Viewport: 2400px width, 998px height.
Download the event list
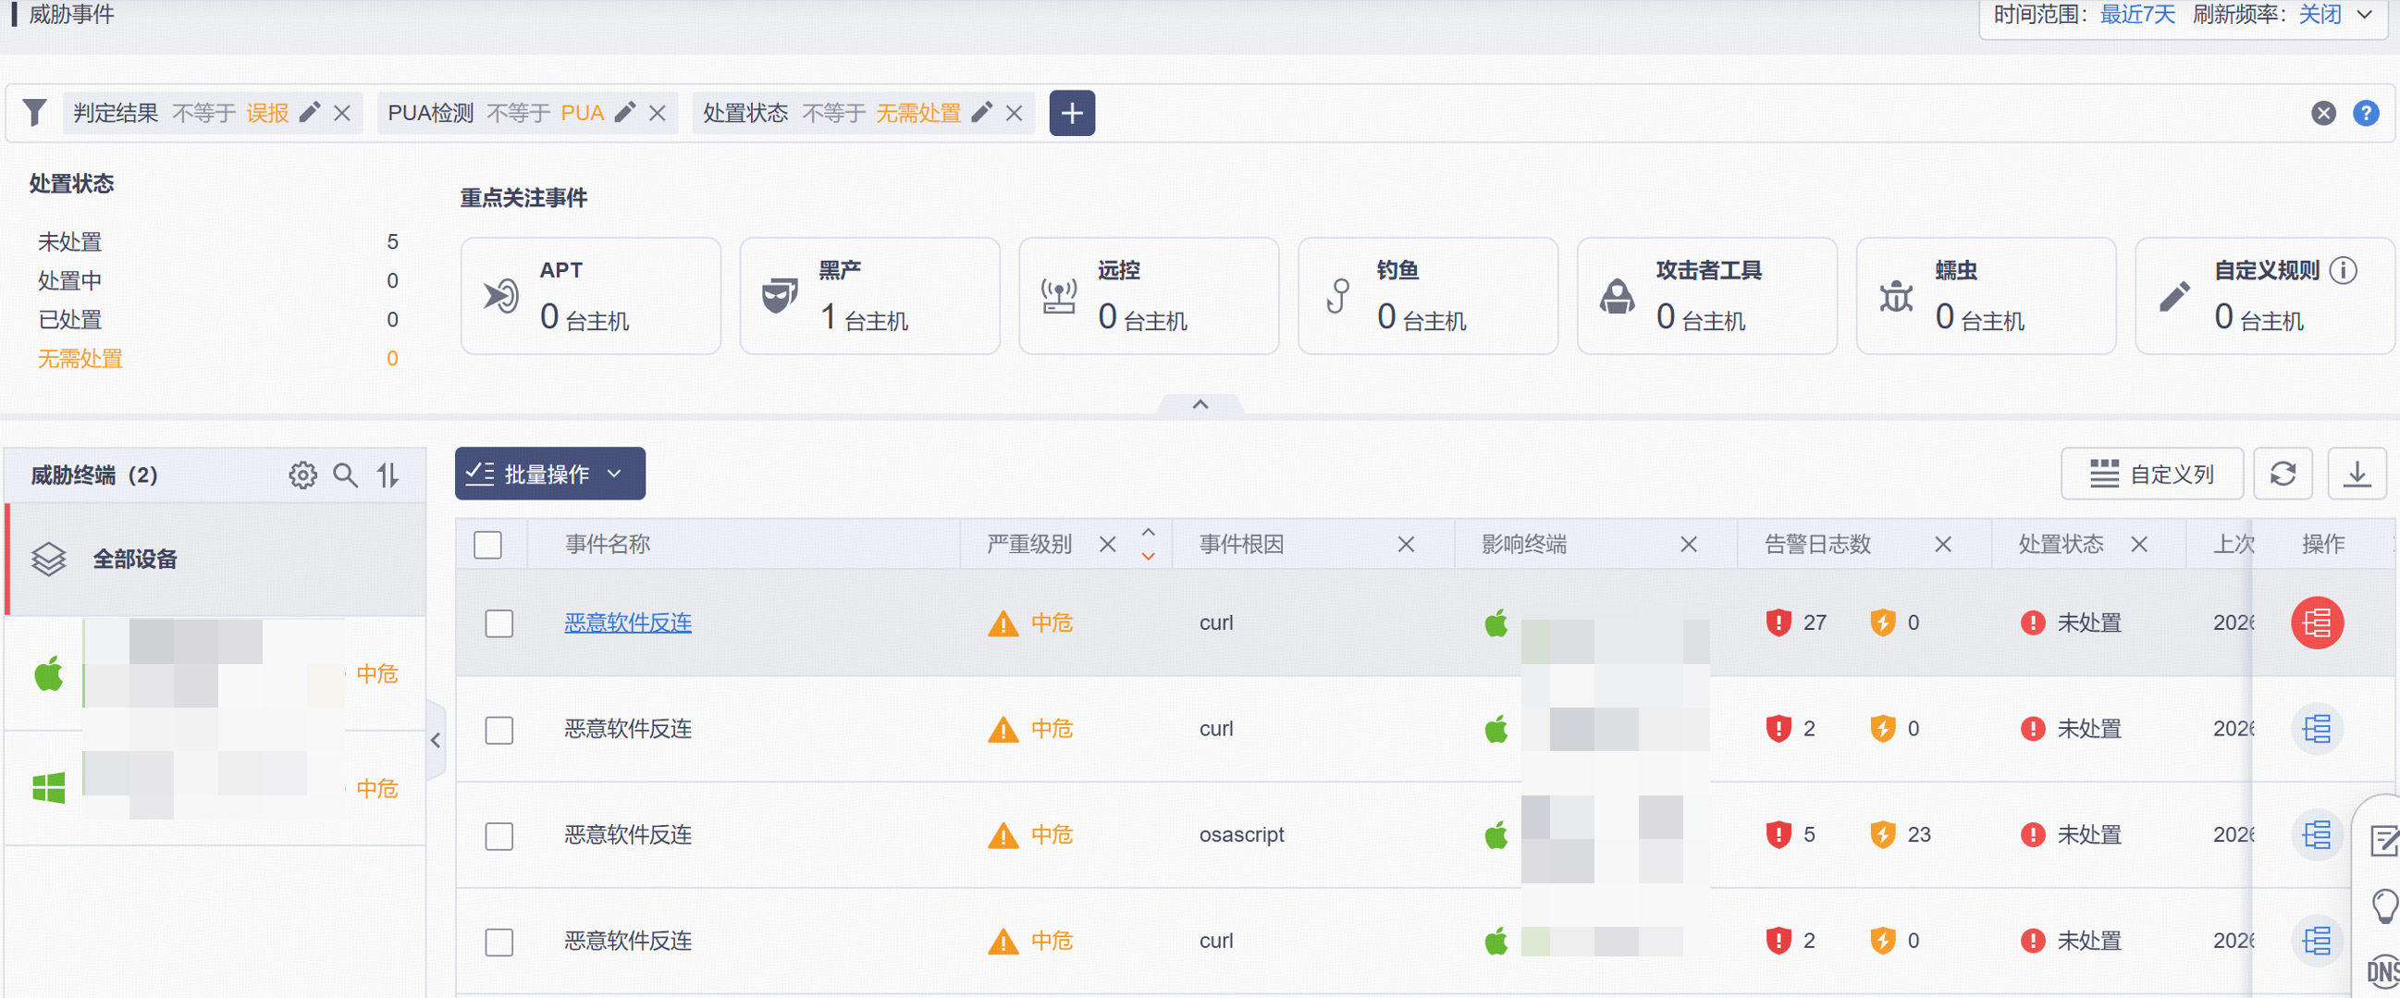tap(2357, 474)
